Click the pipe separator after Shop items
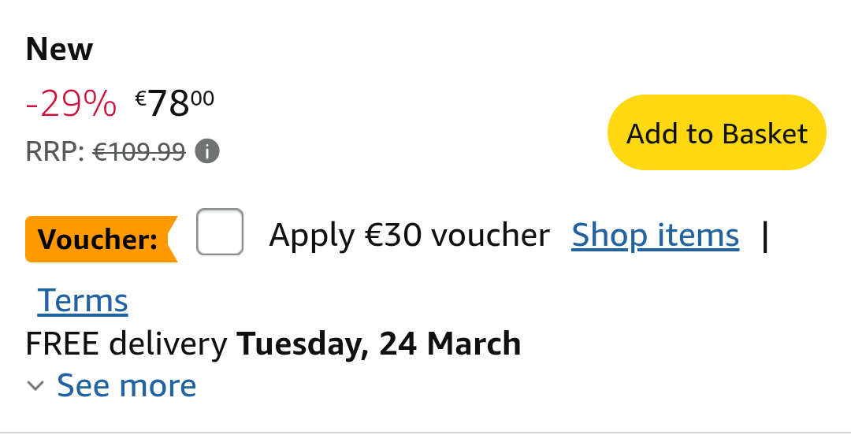 [x=764, y=236]
